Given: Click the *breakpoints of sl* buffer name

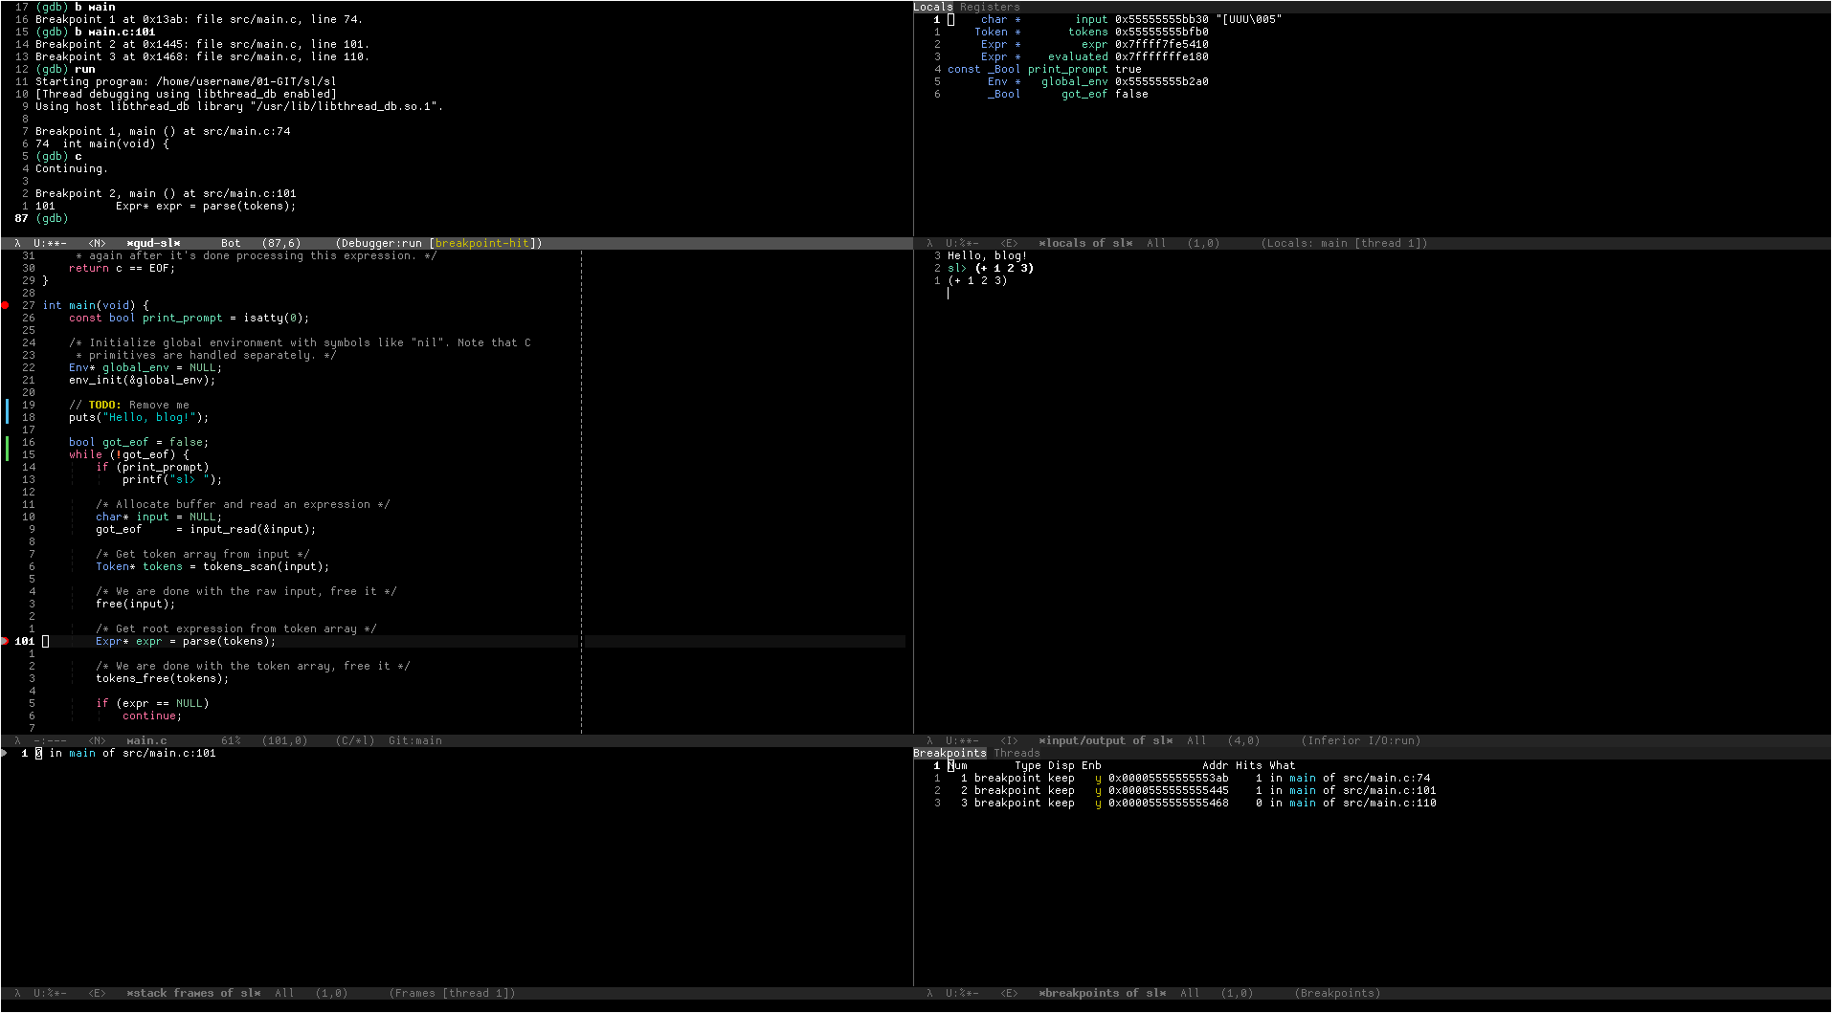Looking at the screenshot, I should click(x=1103, y=993).
